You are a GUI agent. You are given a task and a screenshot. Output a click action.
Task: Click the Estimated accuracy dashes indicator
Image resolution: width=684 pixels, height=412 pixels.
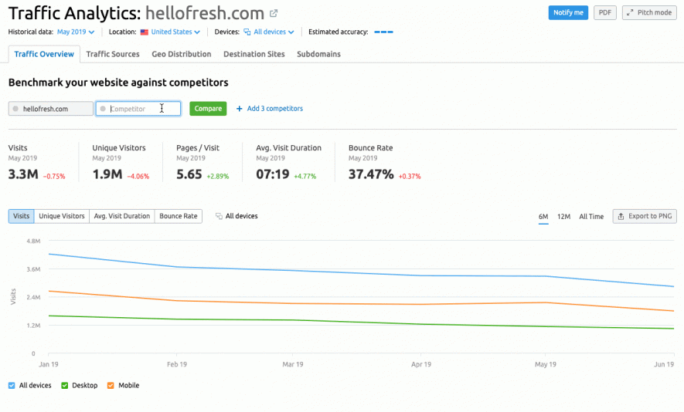[383, 32]
